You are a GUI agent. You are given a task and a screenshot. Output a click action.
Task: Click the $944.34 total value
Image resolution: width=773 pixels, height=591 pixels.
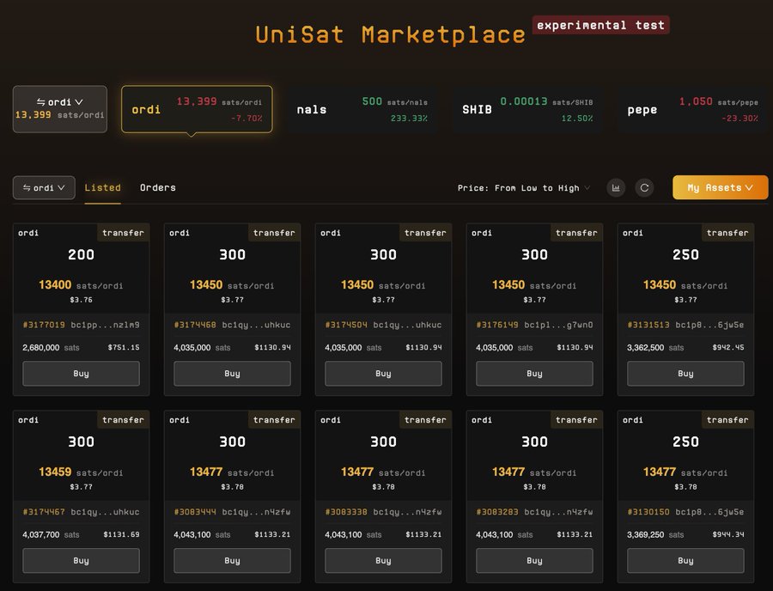click(x=728, y=534)
